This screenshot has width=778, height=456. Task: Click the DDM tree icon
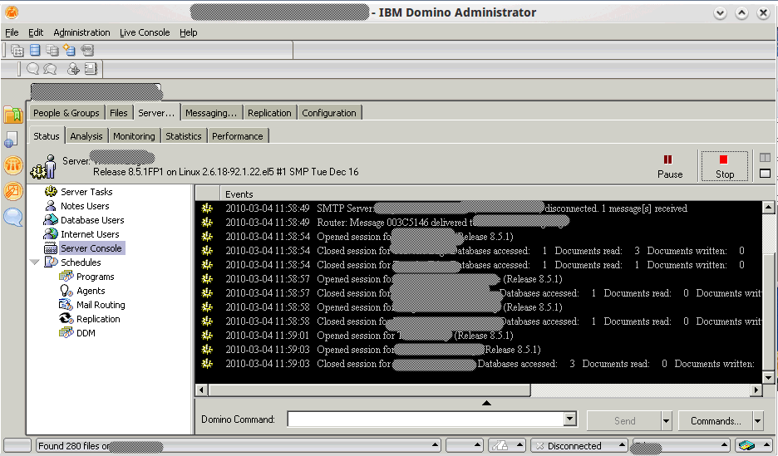(x=66, y=332)
